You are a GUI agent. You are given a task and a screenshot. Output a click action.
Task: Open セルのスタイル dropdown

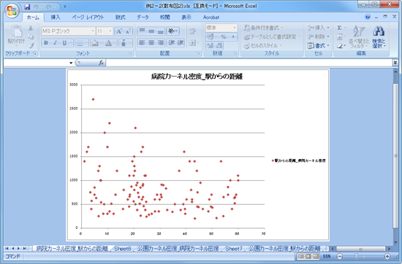click(x=262, y=45)
